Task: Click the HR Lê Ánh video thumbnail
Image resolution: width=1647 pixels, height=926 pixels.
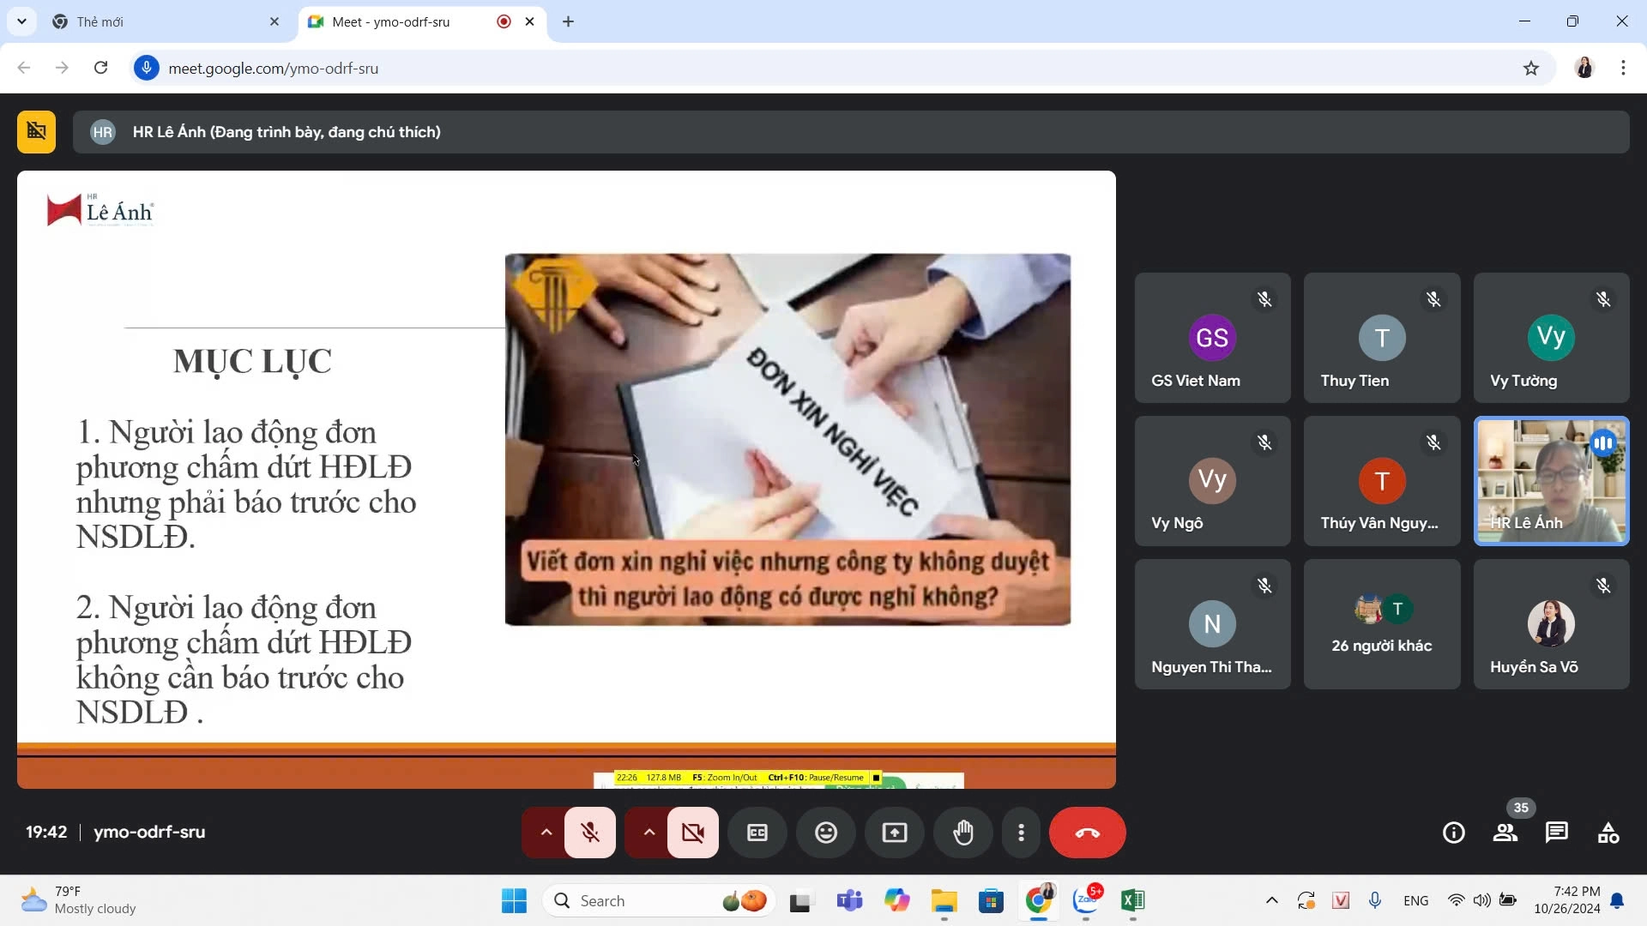Action: click(x=1551, y=480)
